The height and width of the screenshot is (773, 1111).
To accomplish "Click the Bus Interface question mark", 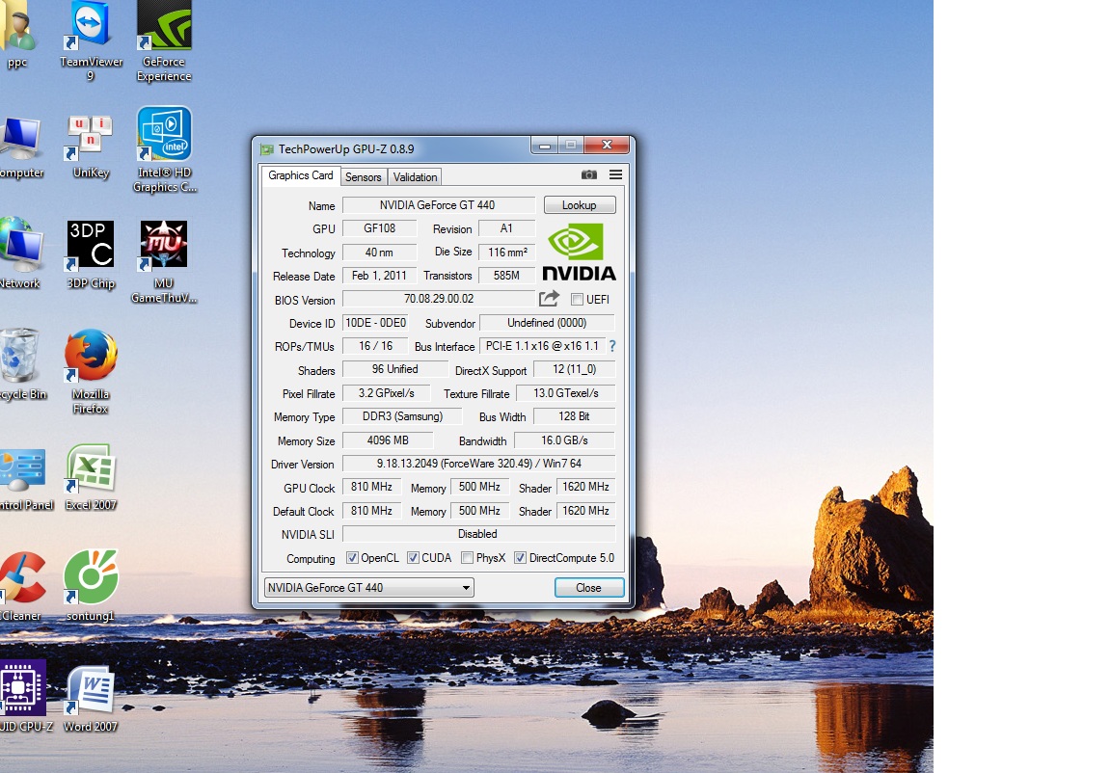I will [x=612, y=346].
